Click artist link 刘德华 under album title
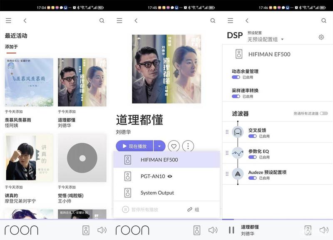Viewport: 333px width, 240px height. 123,132
